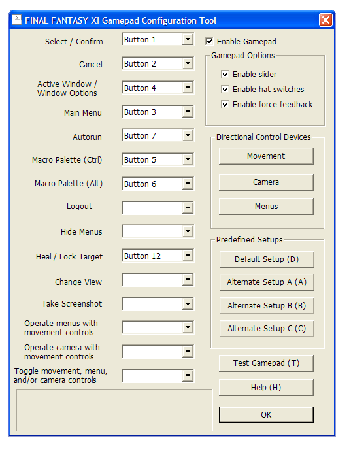Confirm settings with the OK button
The width and height of the screenshot is (351, 449).
[x=266, y=414]
